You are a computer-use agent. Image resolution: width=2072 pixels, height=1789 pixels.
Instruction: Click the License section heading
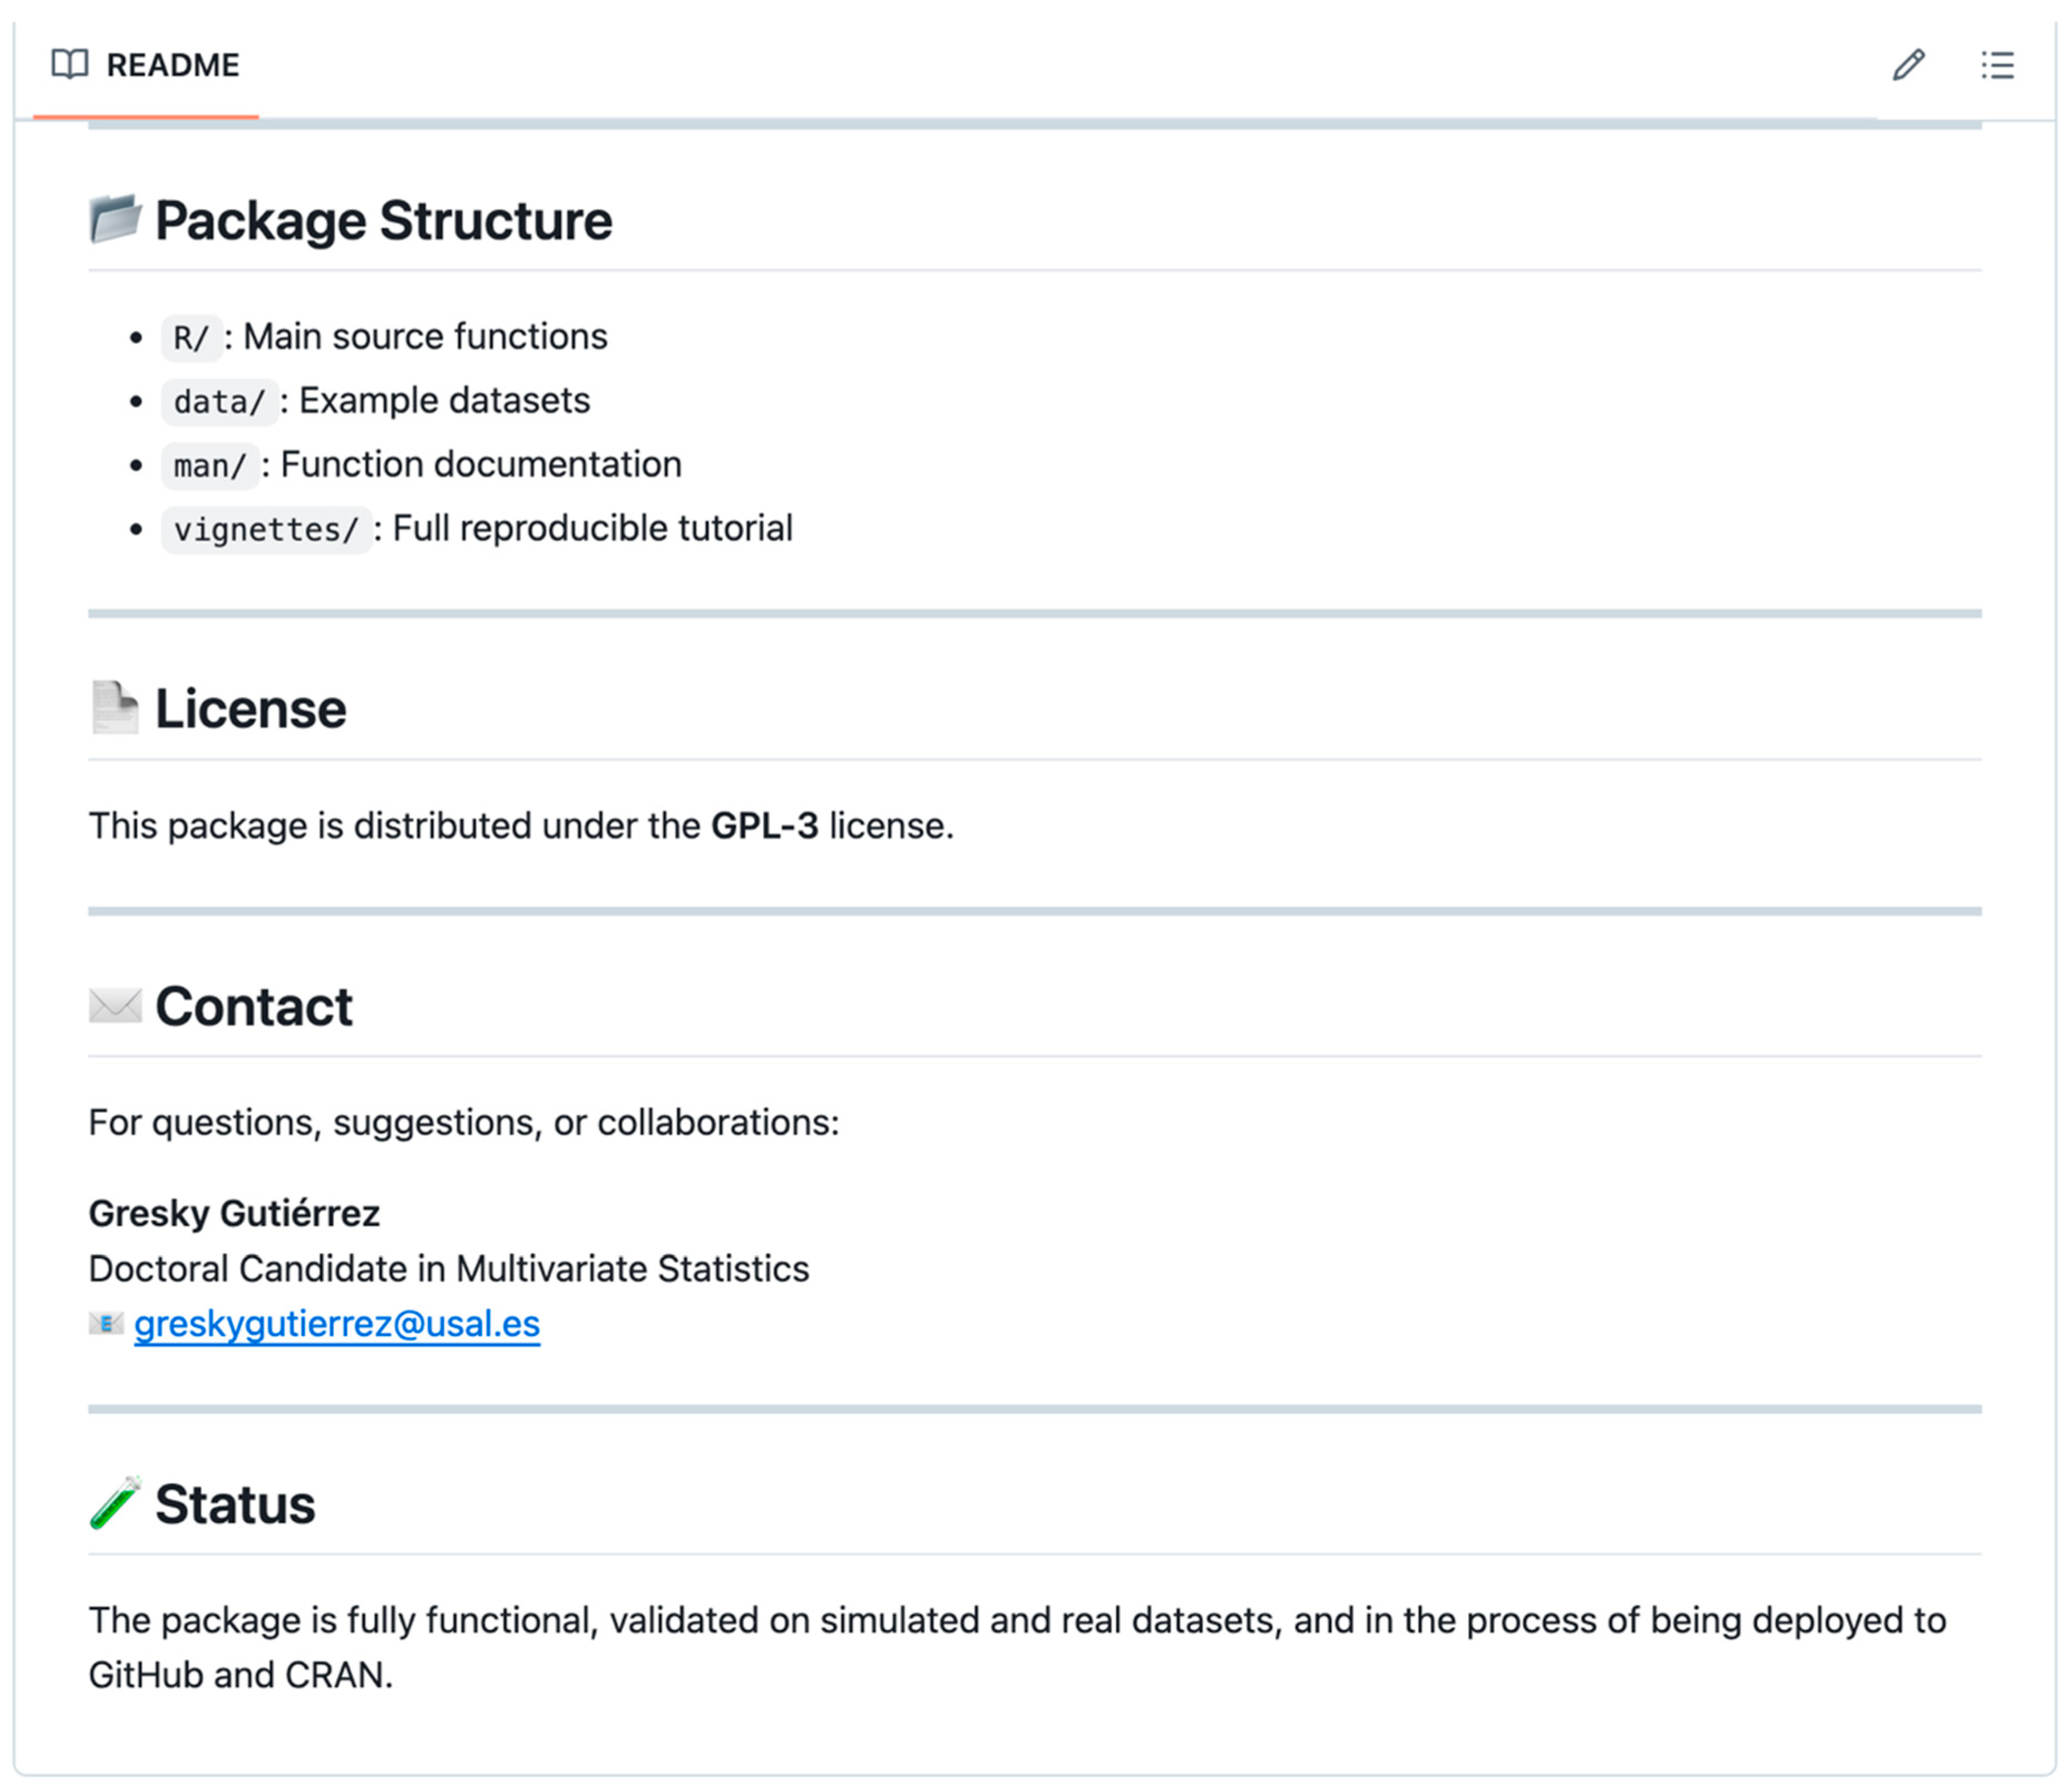point(250,709)
